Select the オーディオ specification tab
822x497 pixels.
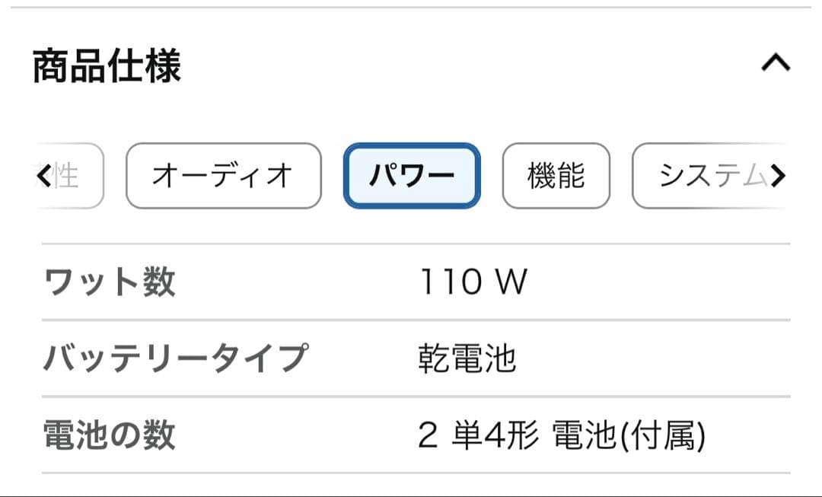click(x=222, y=175)
